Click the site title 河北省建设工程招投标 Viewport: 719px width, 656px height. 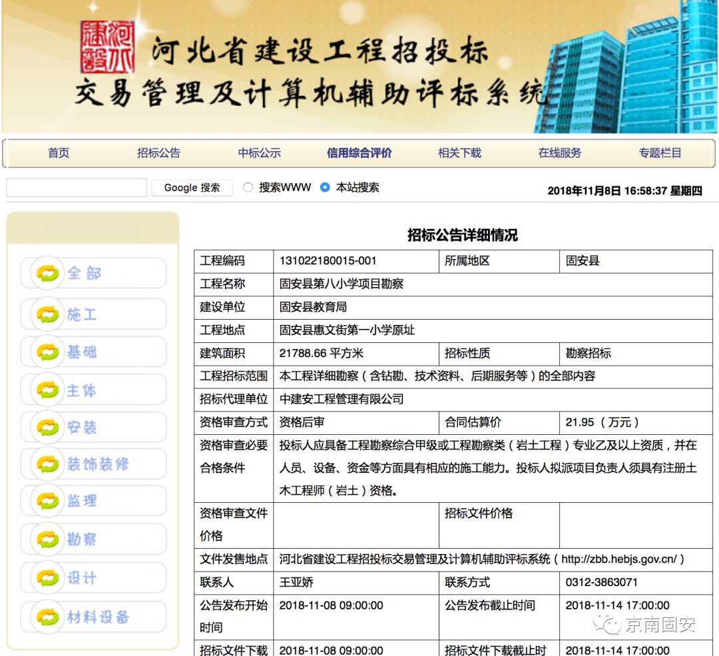[320, 51]
